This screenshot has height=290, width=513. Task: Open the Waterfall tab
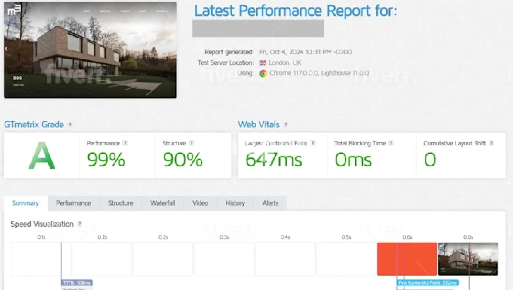pos(163,203)
